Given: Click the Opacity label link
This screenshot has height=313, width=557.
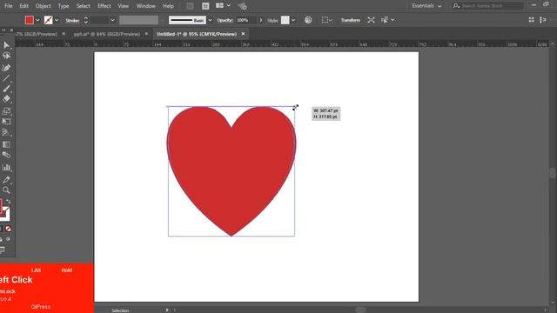Looking at the screenshot, I should (x=225, y=21).
